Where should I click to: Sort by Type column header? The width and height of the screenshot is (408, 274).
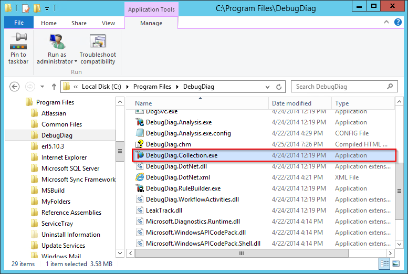[x=363, y=103]
